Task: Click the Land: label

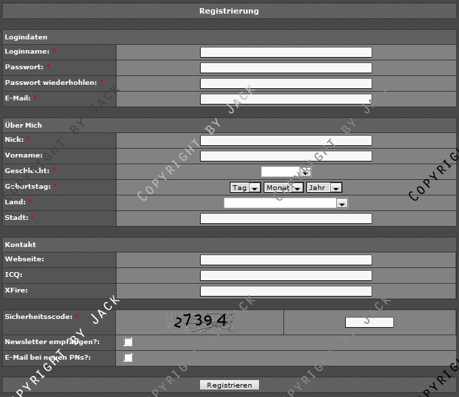Action: coord(15,202)
